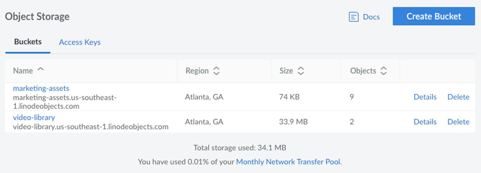Open the marketing-assets bucket link
The width and height of the screenshot is (481, 173).
click(41, 88)
